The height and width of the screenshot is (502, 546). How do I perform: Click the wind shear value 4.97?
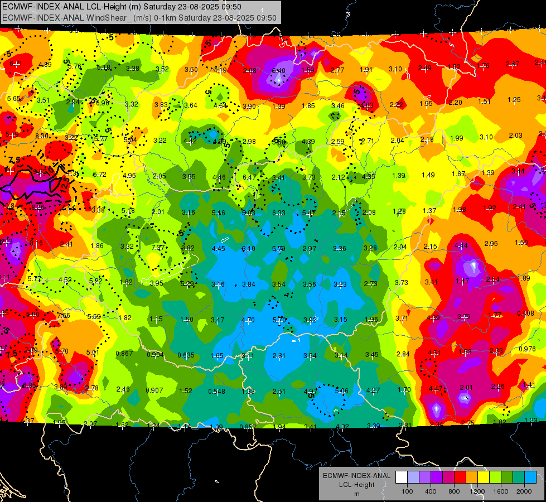tap(310, 391)
